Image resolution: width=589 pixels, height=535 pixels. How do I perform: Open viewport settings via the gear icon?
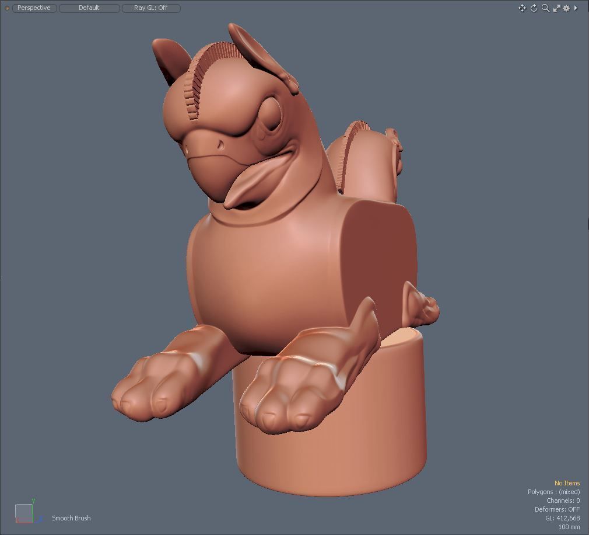566,8
